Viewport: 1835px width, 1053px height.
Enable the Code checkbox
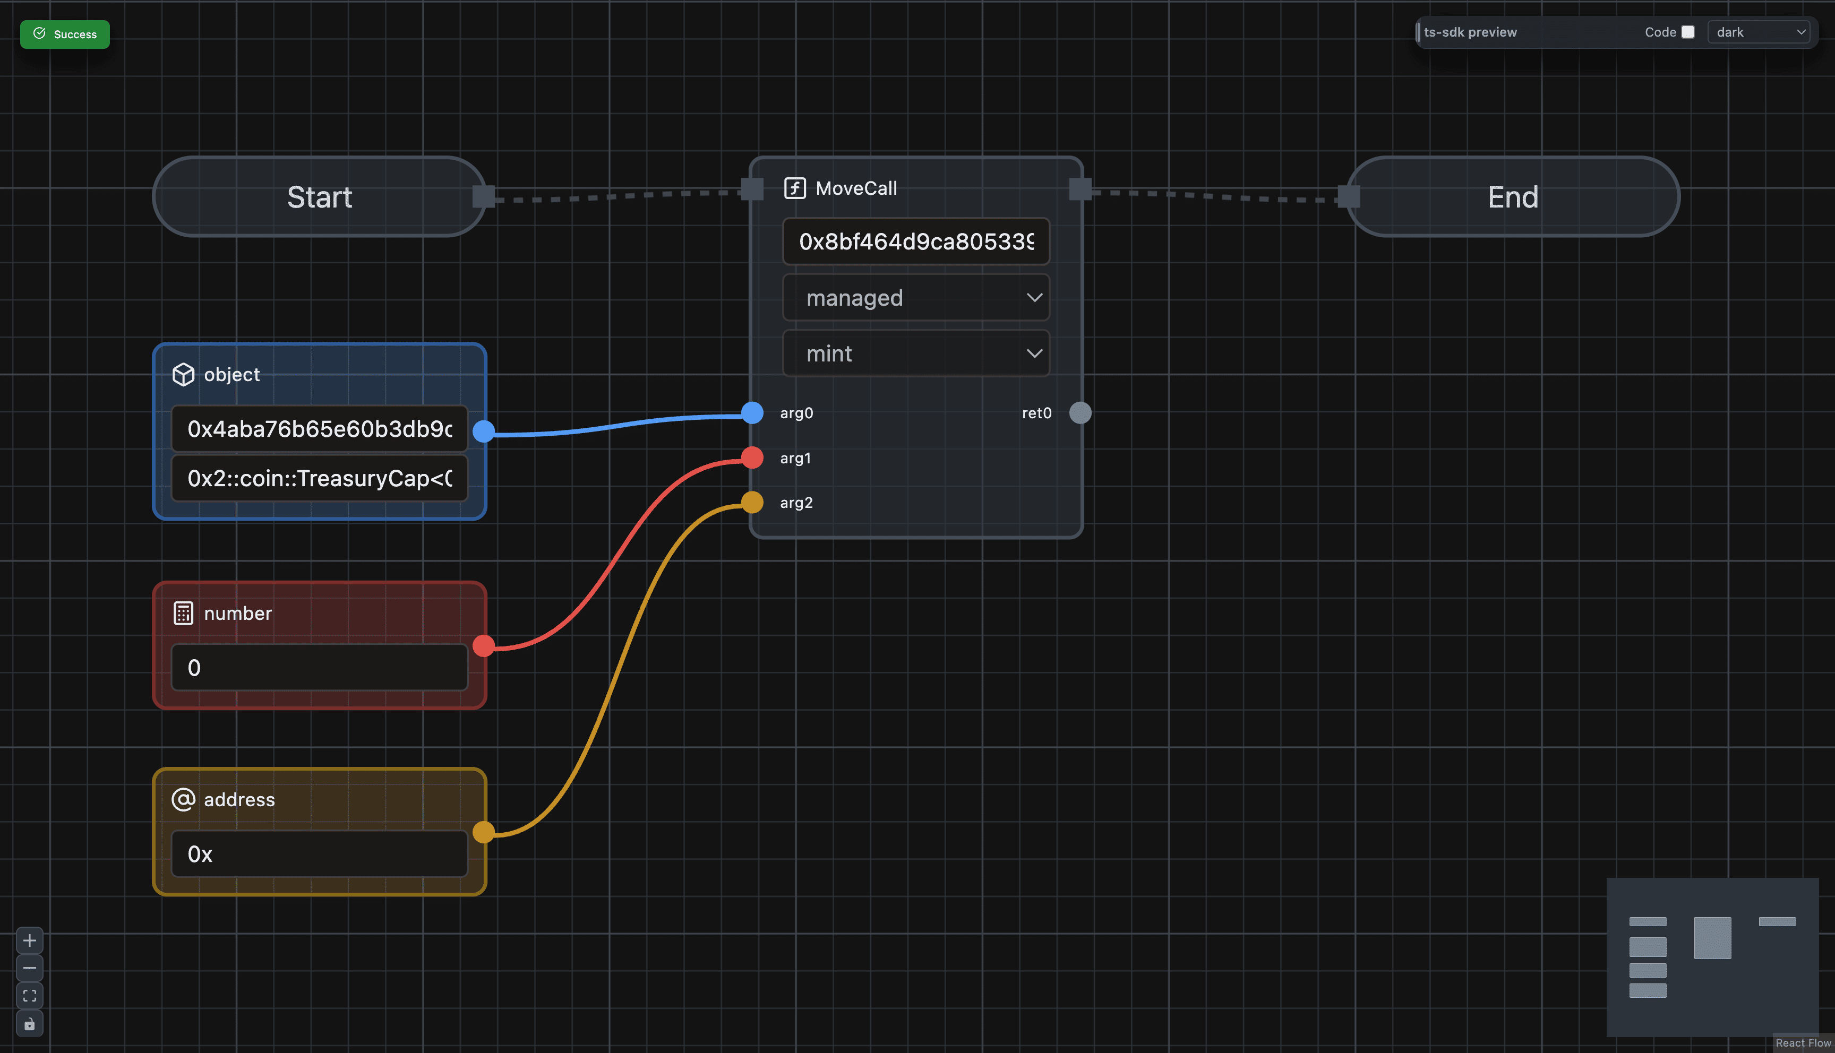[1687, 32]
